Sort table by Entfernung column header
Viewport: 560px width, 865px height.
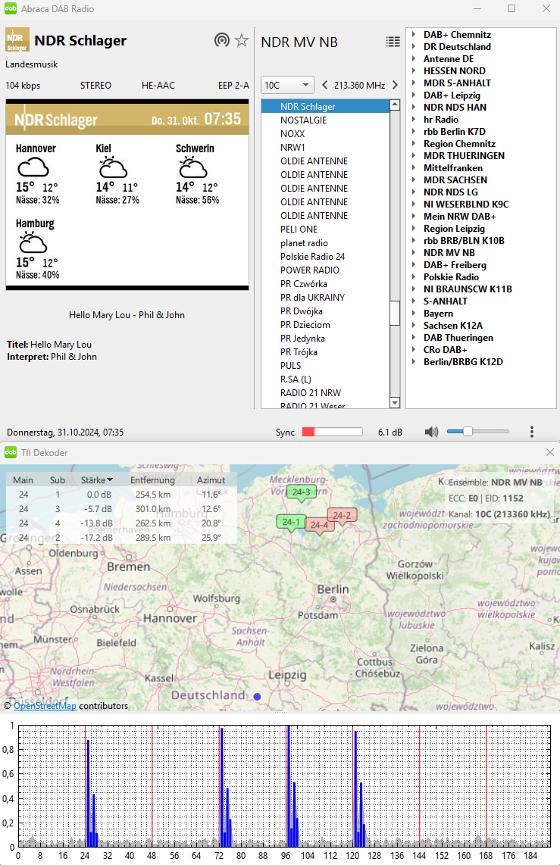153,480
